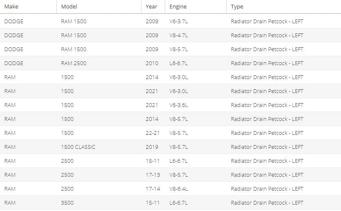Click 2500 model in the 17-13 row
This screenshot has height=211, width=341.
[x=67, y=175]
